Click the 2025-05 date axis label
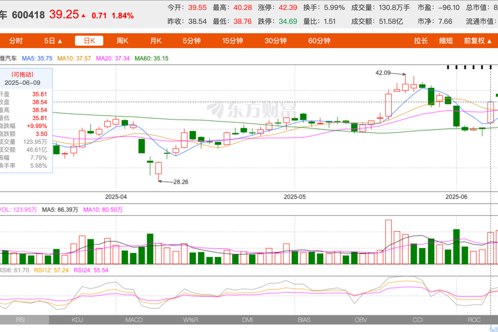 pos(295,197)
